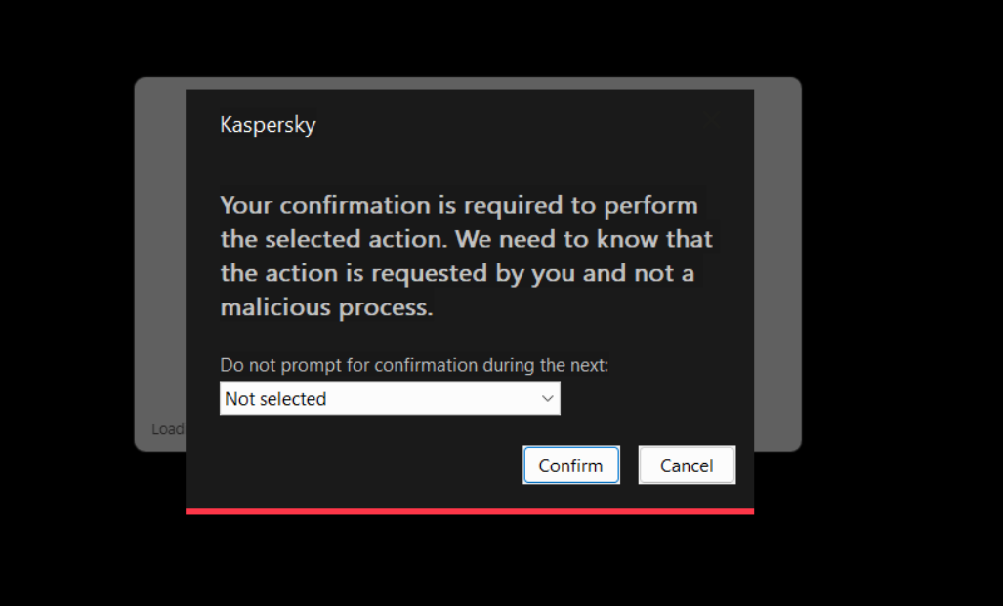The width and height of the screenshot is (1003, 606).
Task: Click the 'malicious process.' text line
Action: click(325, 307)
